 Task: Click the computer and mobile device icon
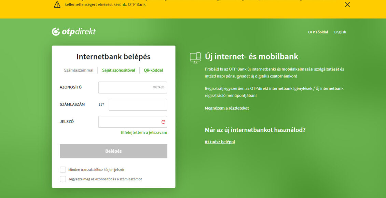(195, 58)
